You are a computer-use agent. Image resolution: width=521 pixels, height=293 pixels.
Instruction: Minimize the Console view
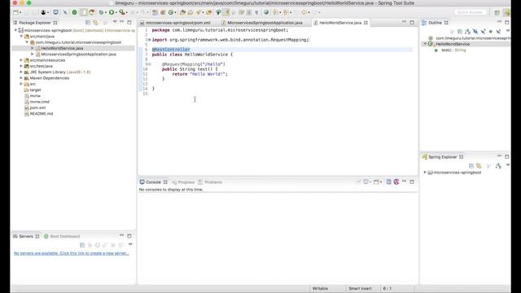click(404, 181)
